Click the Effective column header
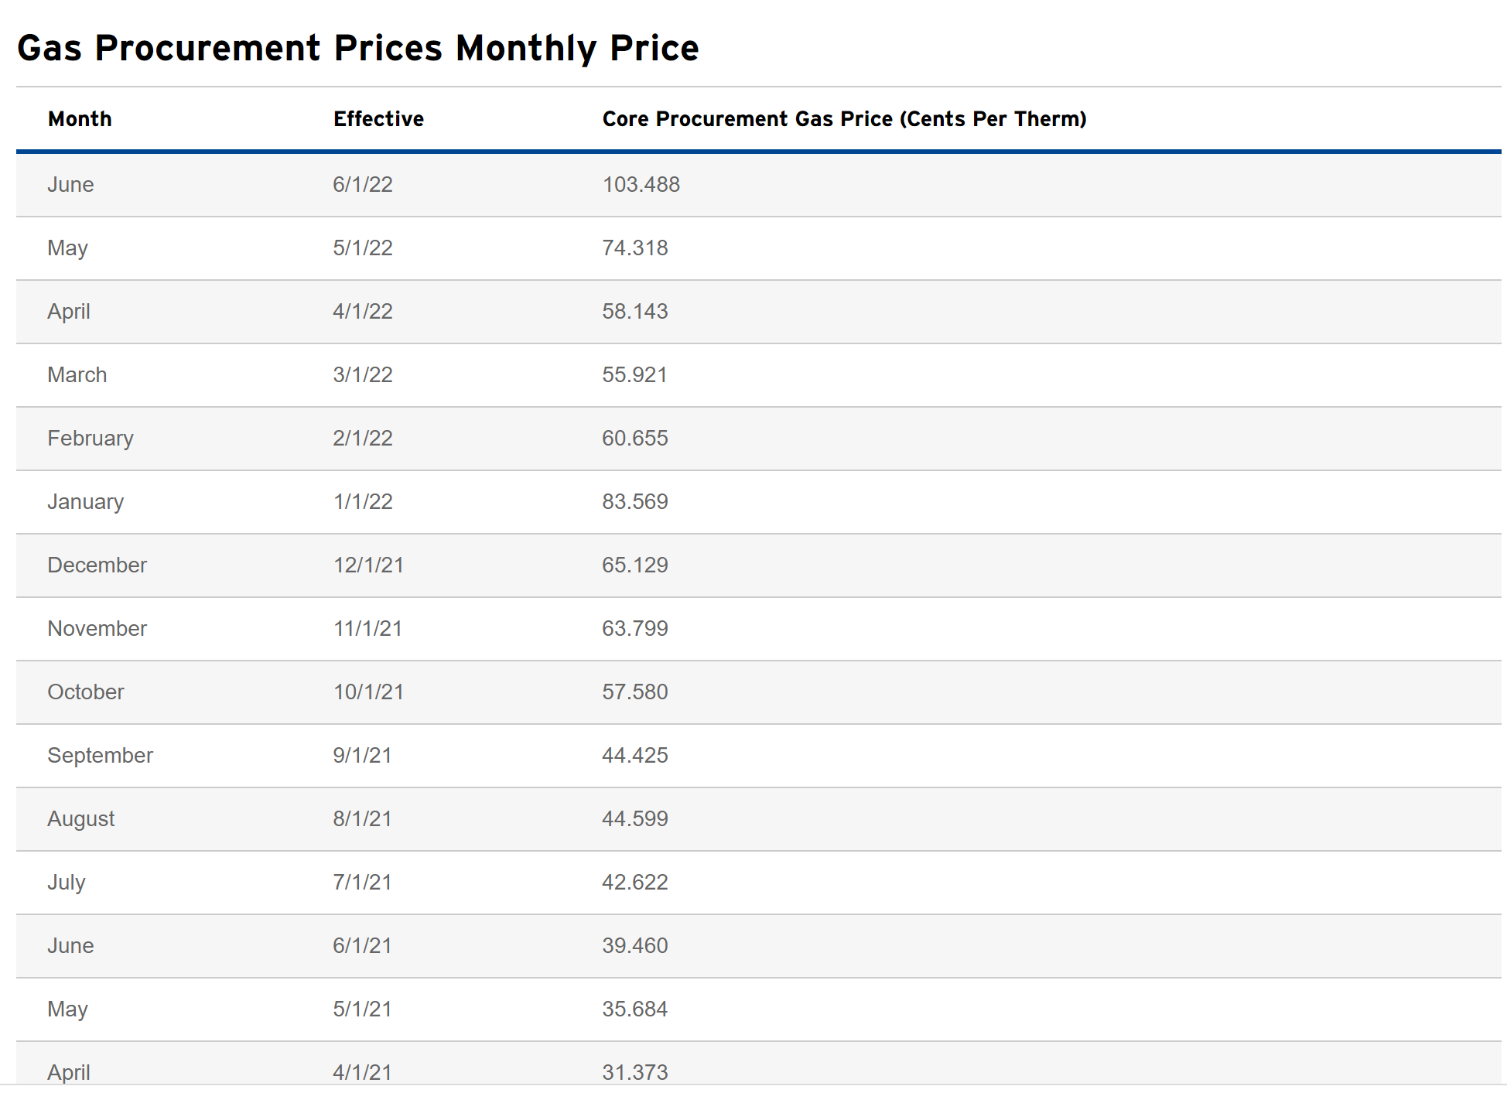This screenshot has height=1093, width=1507. click(378, 119)
